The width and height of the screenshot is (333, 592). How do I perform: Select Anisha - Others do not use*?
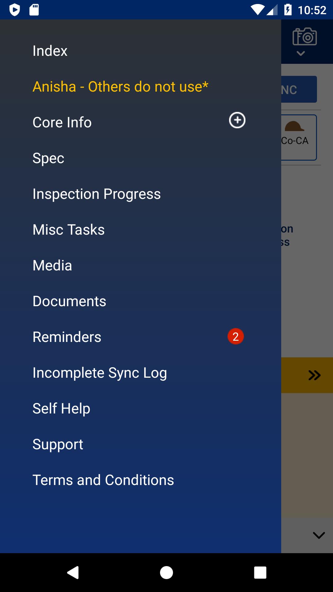[121, 87]
